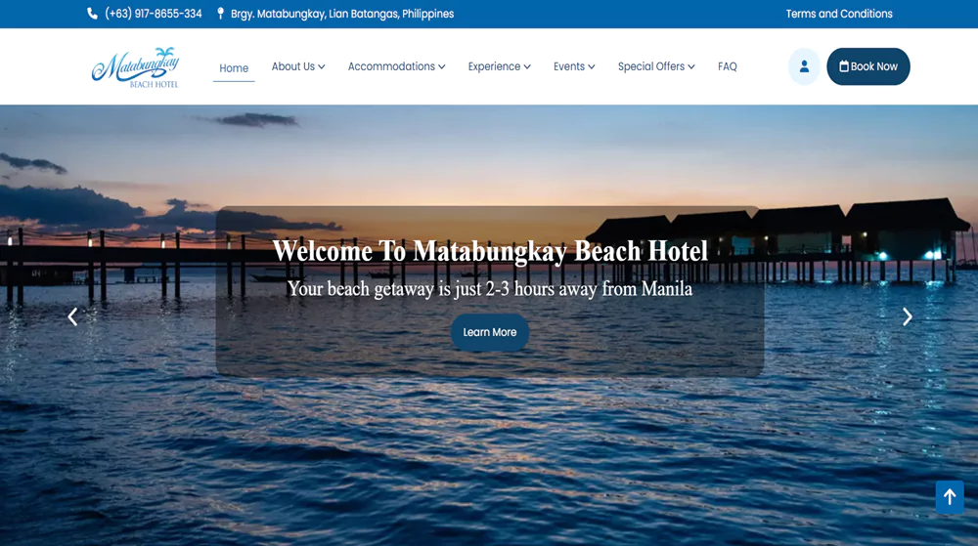
Task: Click the location pin icon
Action: 220,14
